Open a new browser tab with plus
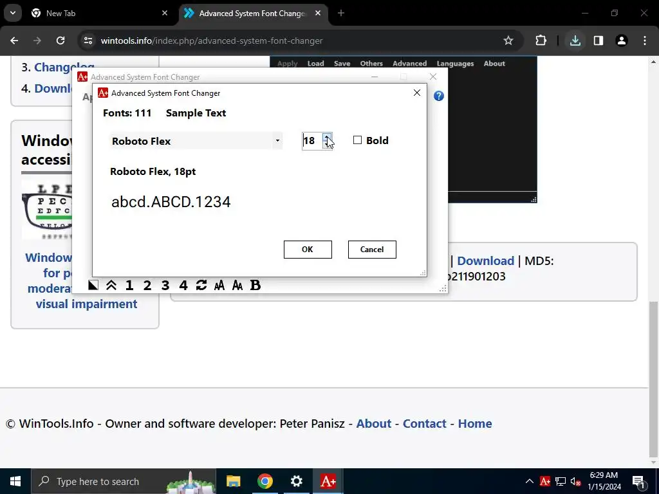This screenshot has height=494, width=659. click(x=341, y=14)
